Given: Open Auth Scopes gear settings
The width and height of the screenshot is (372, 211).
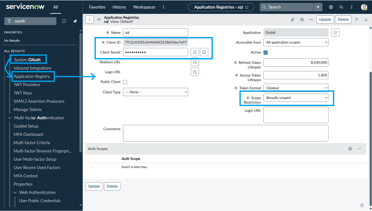Looking at the screenshot, I should coord(350,149).
